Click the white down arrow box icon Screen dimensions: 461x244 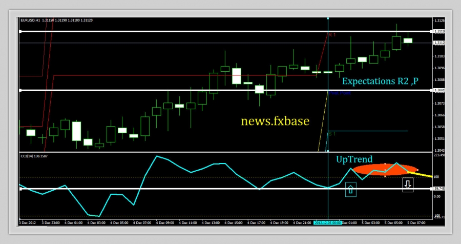(x=407, y=185)
